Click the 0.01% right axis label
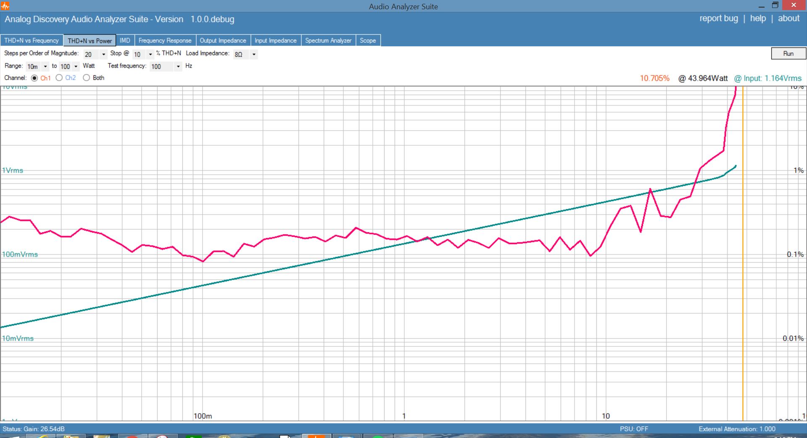 click(793, 338)
